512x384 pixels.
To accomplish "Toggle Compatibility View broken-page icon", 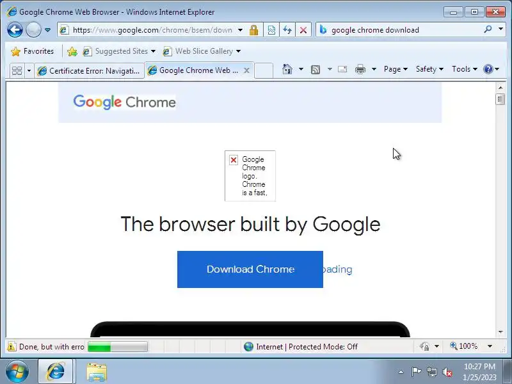I will [x=271, y=30].
